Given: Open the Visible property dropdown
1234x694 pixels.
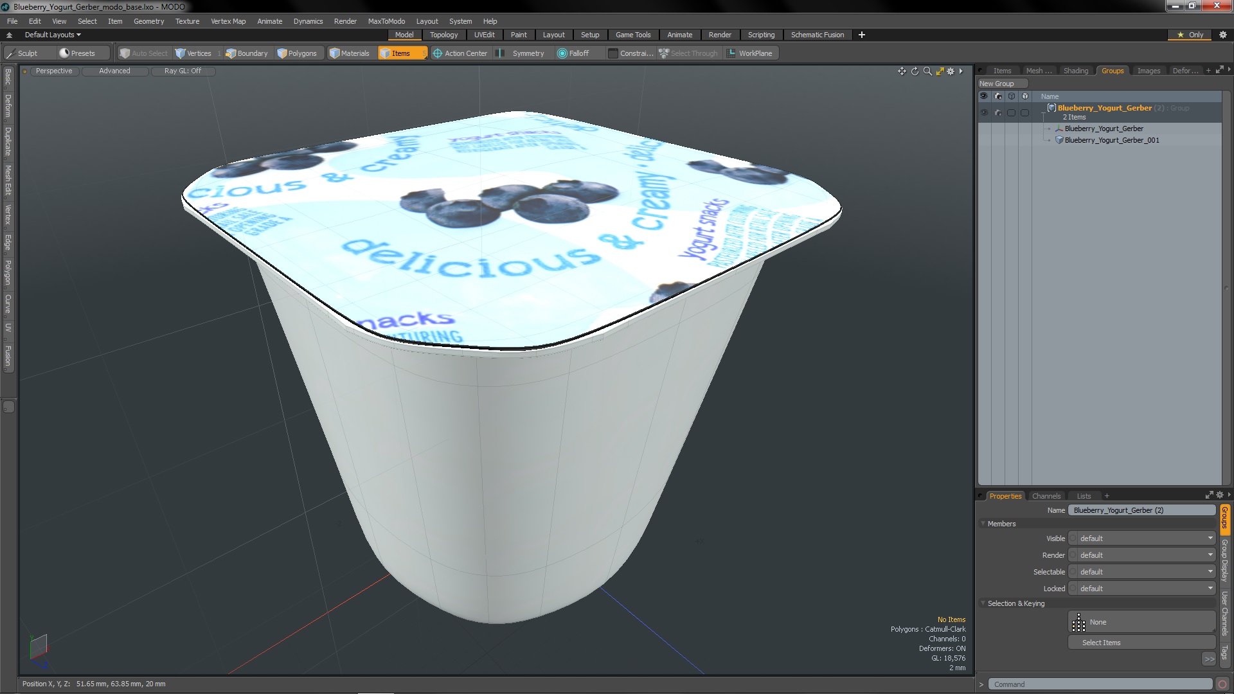Looking at the screenshot, I should coord(1144,538).
